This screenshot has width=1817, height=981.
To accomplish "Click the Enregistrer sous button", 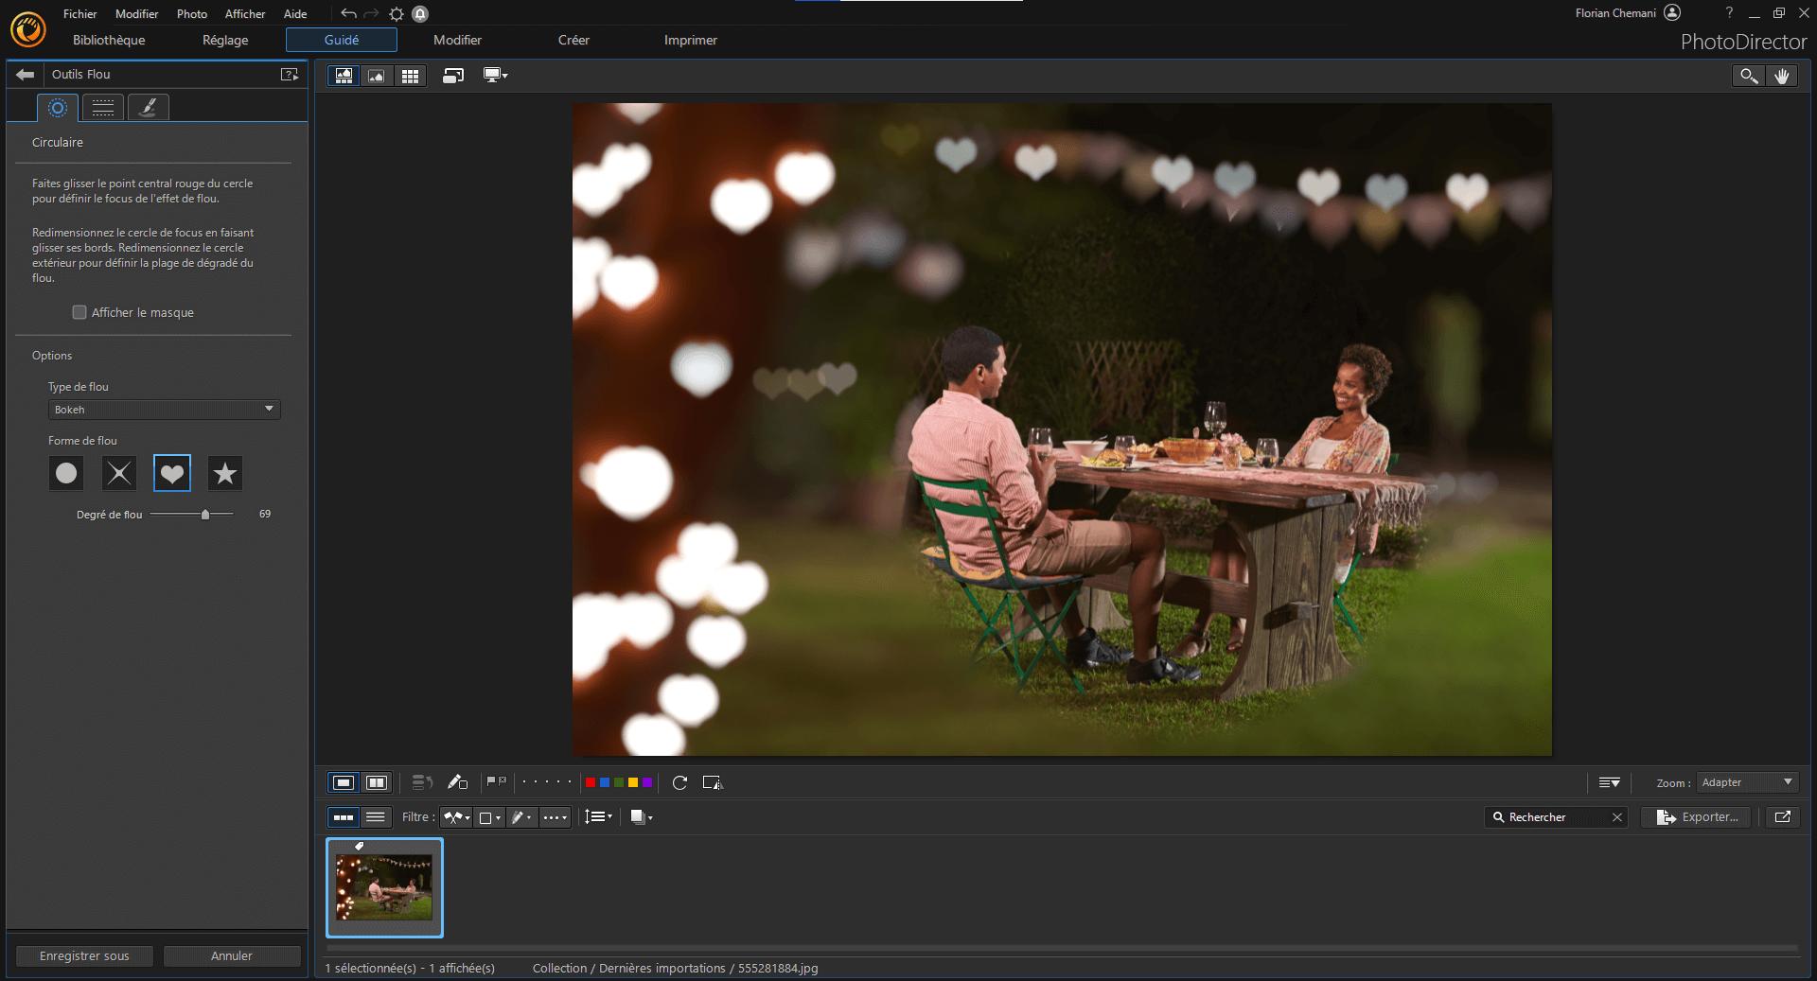I will pyautogui.click(x=84, y=956).
